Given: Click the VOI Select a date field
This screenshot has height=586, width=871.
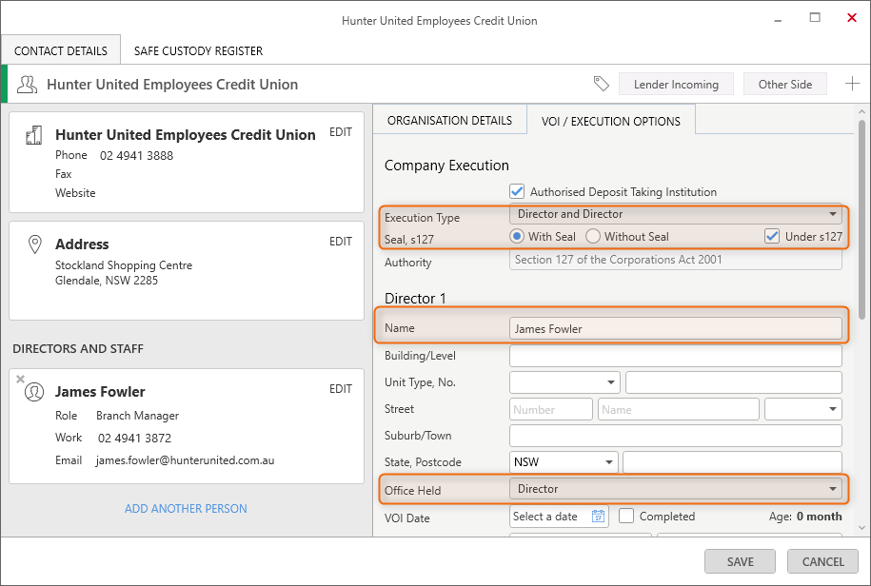Looking at the screenshot, I should 559,516.
